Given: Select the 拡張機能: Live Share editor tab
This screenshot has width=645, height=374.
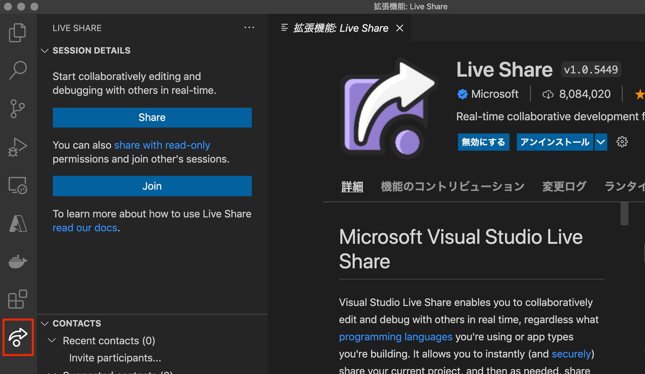Looking at the screenshot, I should pyautogui.click(x=340, y=28).
